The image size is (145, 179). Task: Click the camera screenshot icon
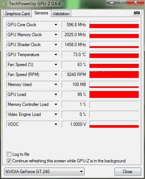(137, 13)
